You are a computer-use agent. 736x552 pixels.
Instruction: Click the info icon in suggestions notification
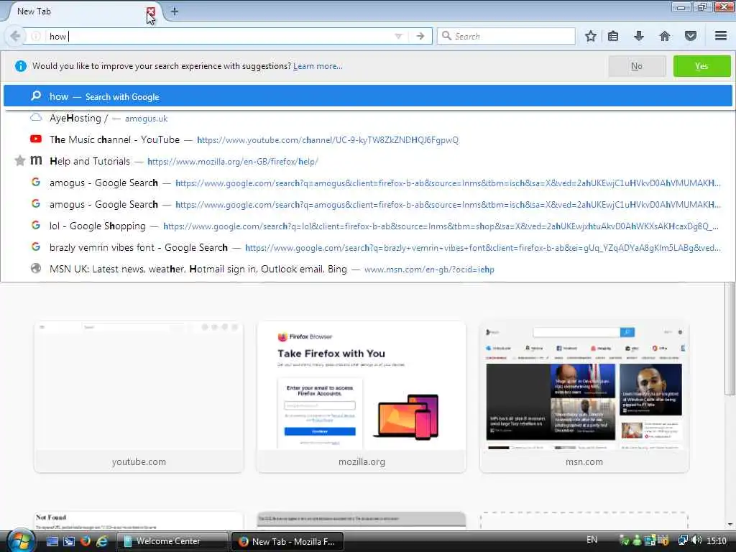pos(21,66)
